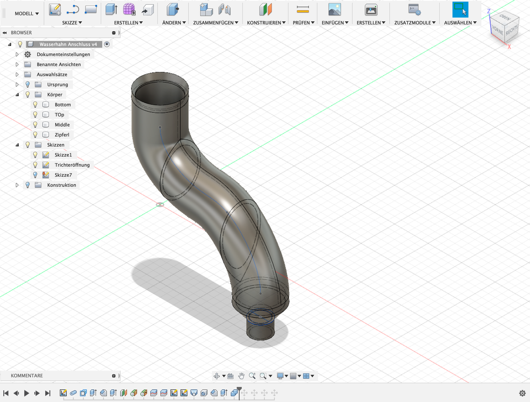Open the timeline settings gear icon
The width and height of the screenshot is (530, 402).
pos(522,393)
